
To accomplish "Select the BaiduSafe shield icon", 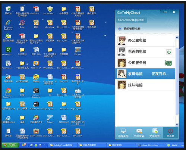I will 50,10.
